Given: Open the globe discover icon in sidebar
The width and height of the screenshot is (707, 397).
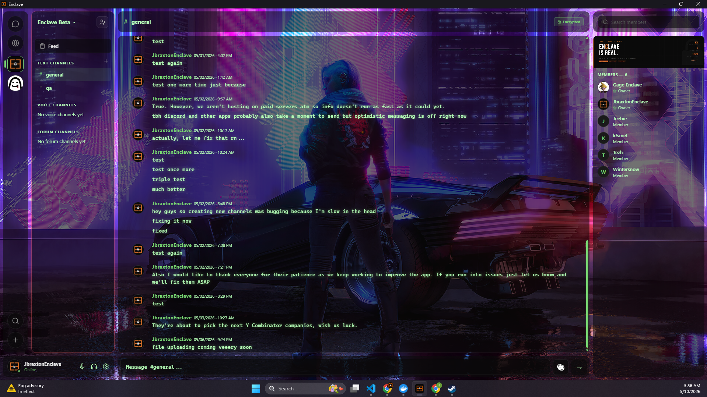Looking at the screenshot, I should pos(15,43).
